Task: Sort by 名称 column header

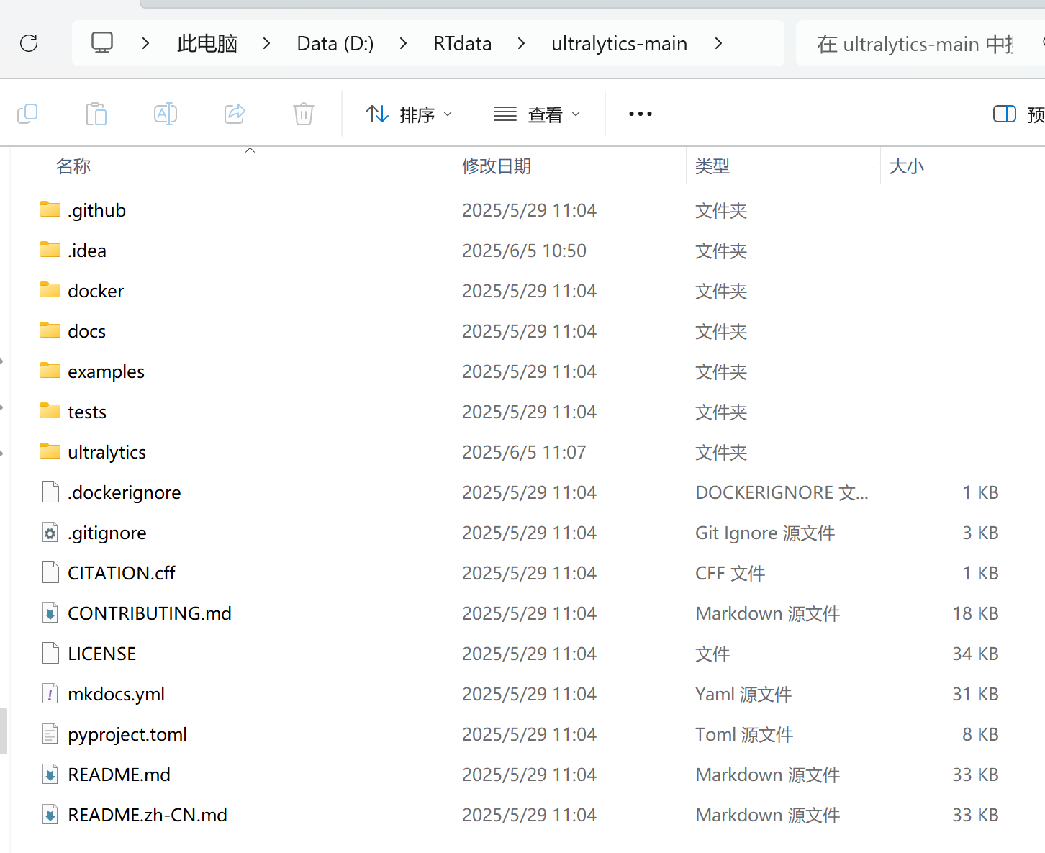Action: coord(73,166)
